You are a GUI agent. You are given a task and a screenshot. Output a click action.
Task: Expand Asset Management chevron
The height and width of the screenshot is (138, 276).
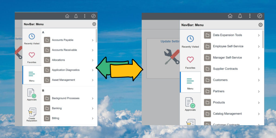point(93,80)
